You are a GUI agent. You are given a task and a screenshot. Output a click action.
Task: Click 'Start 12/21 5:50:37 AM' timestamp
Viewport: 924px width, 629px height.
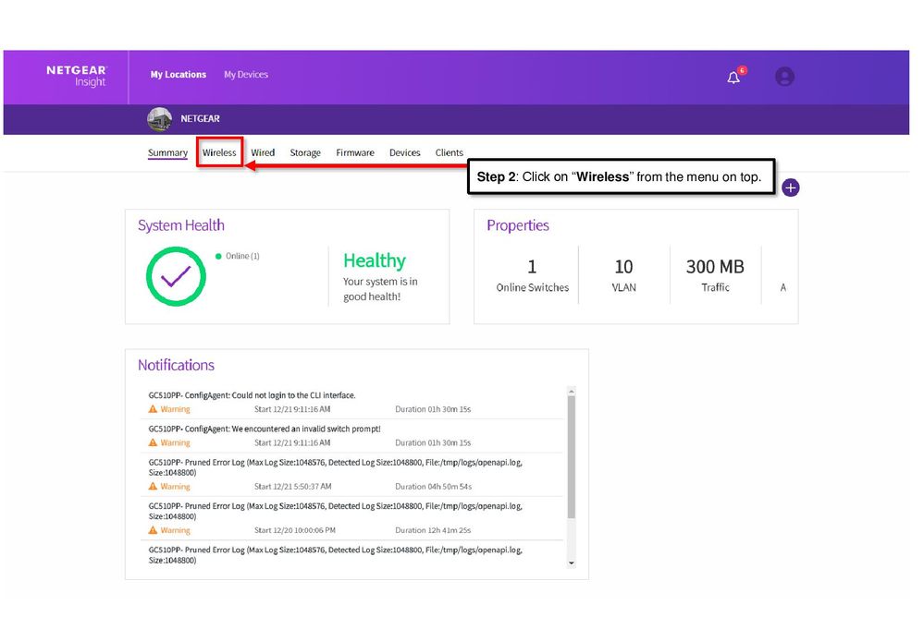click(x=293, y=487)
